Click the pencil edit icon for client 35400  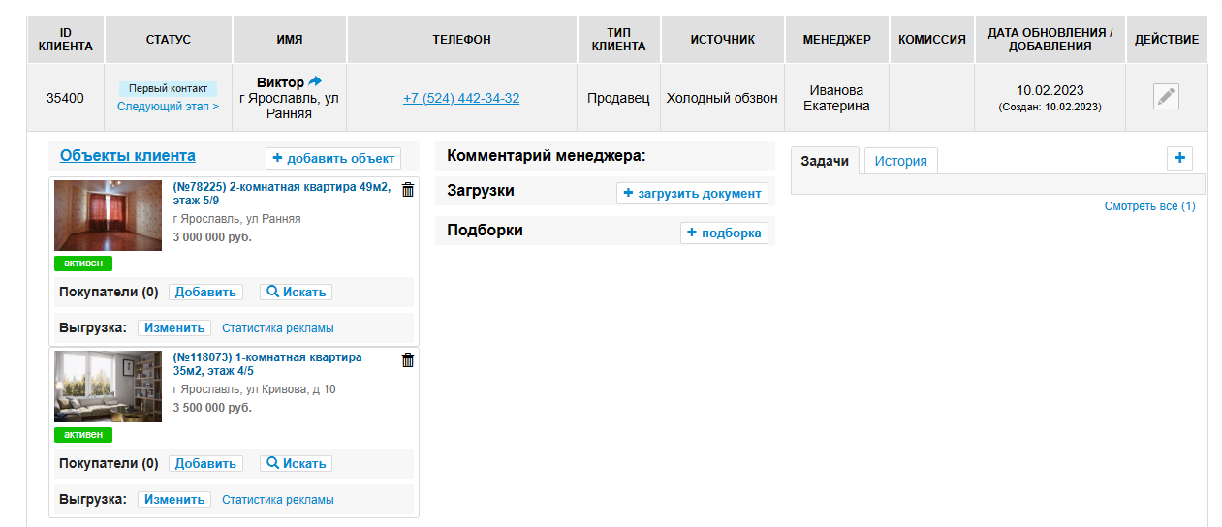(x=1166, y=97)
